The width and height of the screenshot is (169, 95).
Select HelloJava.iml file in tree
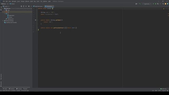click(10, 19)
